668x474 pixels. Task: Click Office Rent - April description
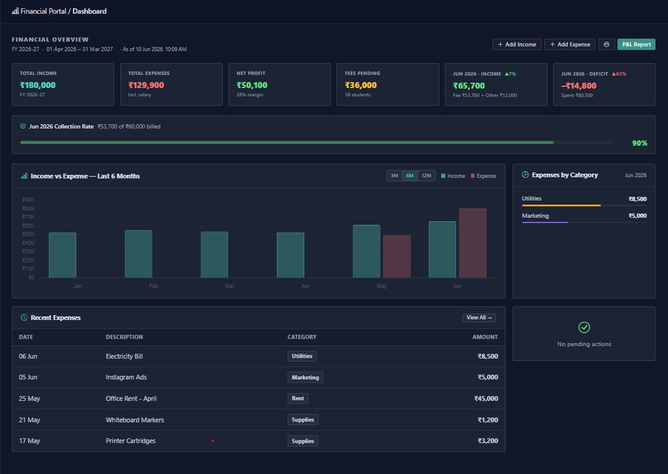131,398
